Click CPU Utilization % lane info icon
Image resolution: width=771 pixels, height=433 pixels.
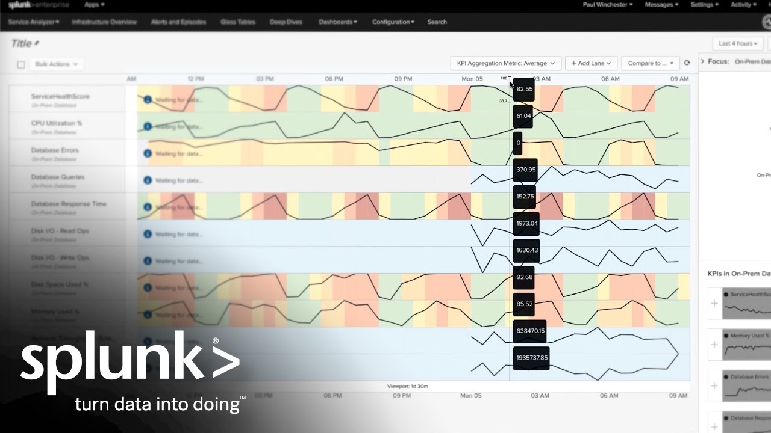click(x=148, y=126)
